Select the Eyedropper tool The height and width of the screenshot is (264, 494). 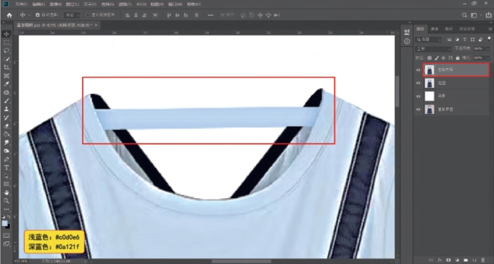click(7, 84)
